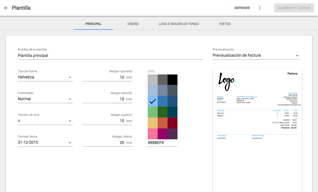Viewport: 318px width, 192px height.
Task: Select the dark gray color swatch
Action: 162,80
